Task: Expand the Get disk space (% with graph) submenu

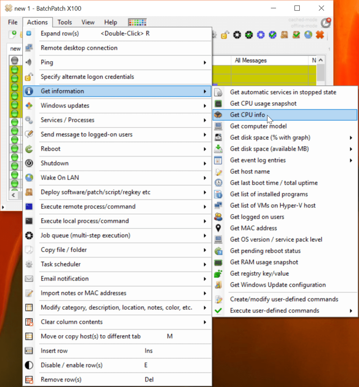Action: [x=352, y=138]
